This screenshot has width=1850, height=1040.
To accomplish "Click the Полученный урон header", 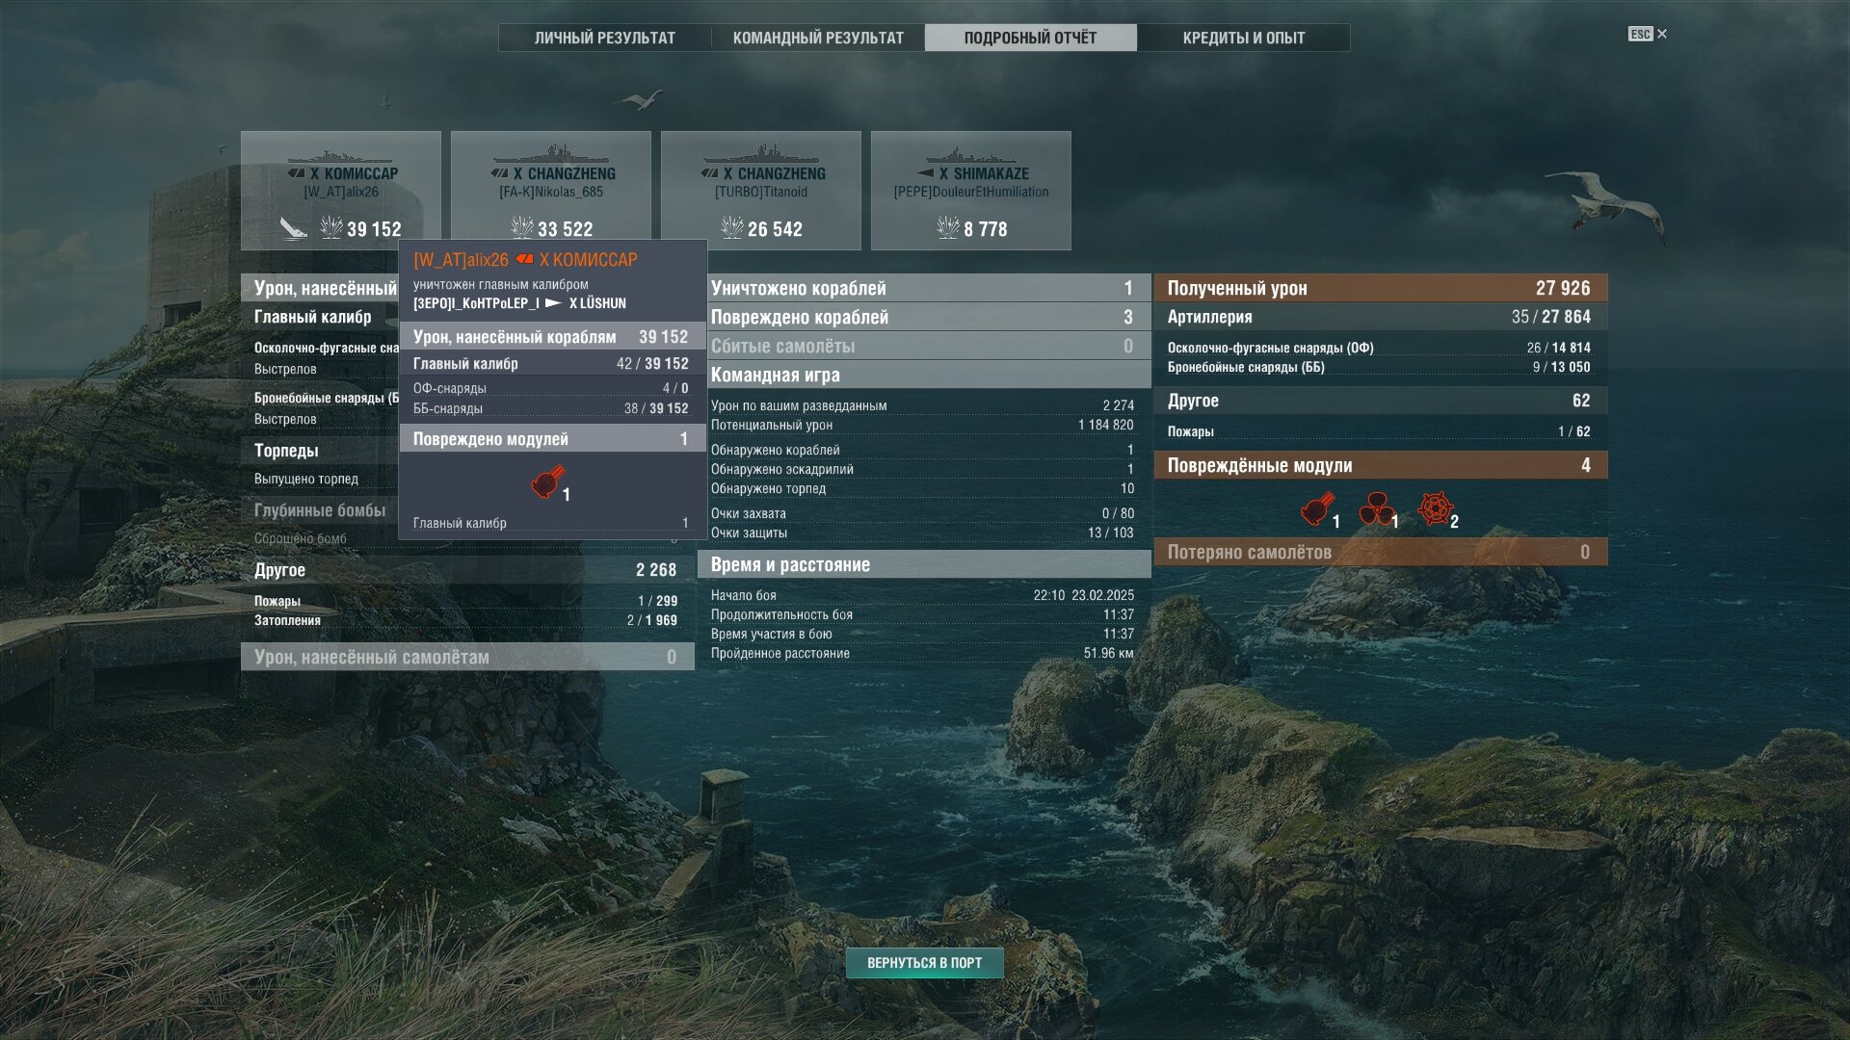I will 1381,288.
